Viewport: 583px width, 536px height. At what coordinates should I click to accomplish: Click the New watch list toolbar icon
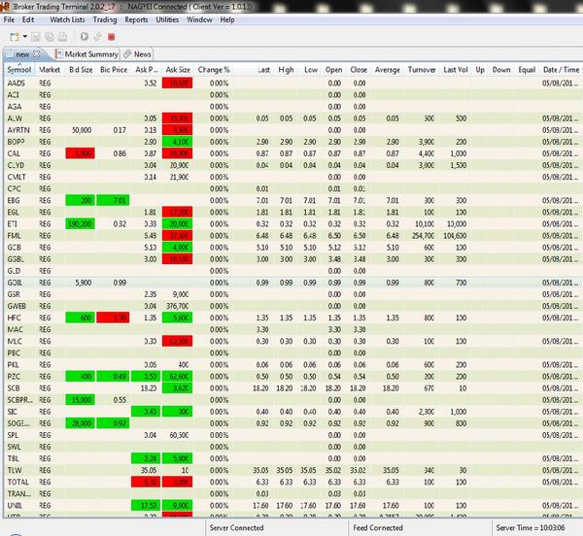(x=15, y=37)
